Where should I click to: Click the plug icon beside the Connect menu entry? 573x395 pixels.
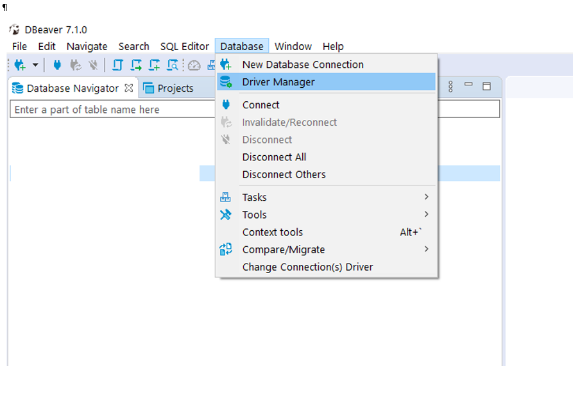226,105
